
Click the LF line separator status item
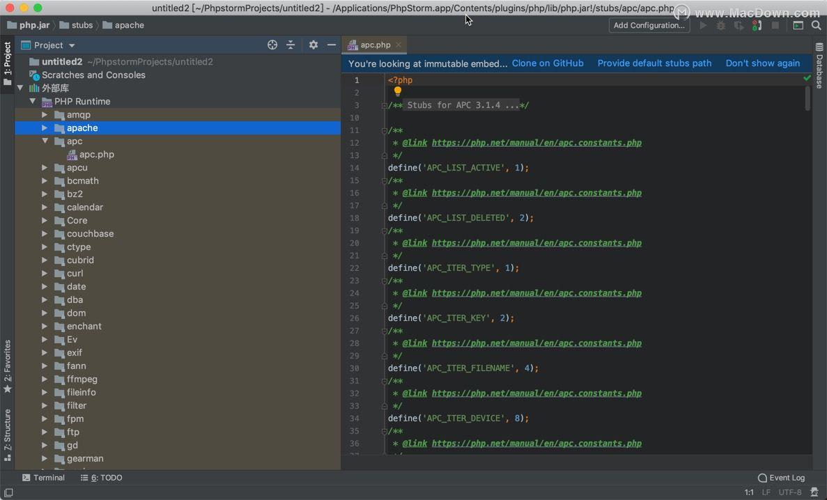coord(766,492)
